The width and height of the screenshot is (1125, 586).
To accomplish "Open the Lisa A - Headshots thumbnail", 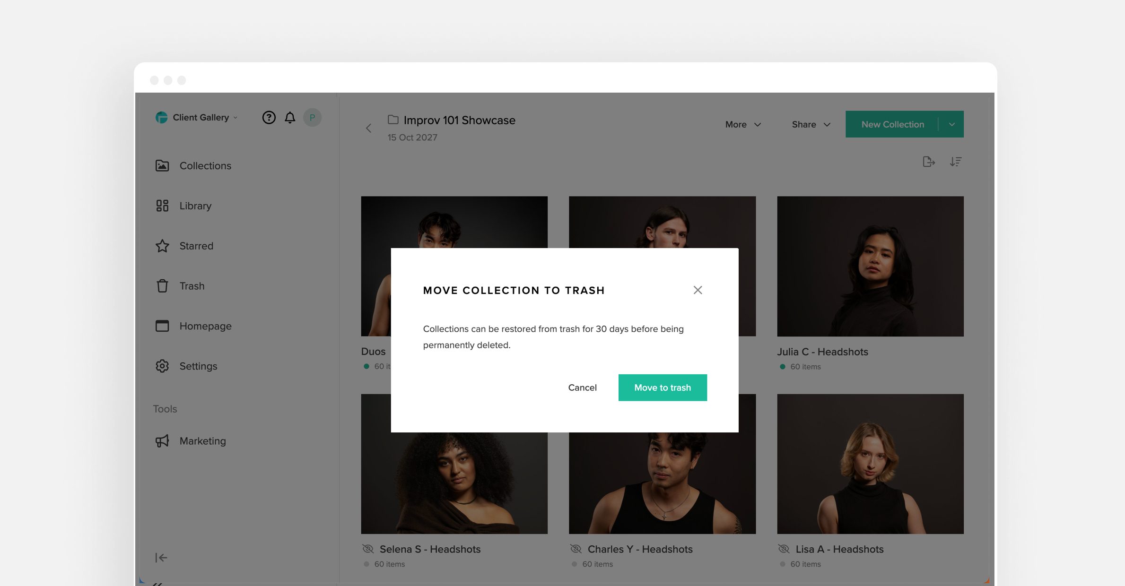I will pyautogui.click(x=870, y=464).
